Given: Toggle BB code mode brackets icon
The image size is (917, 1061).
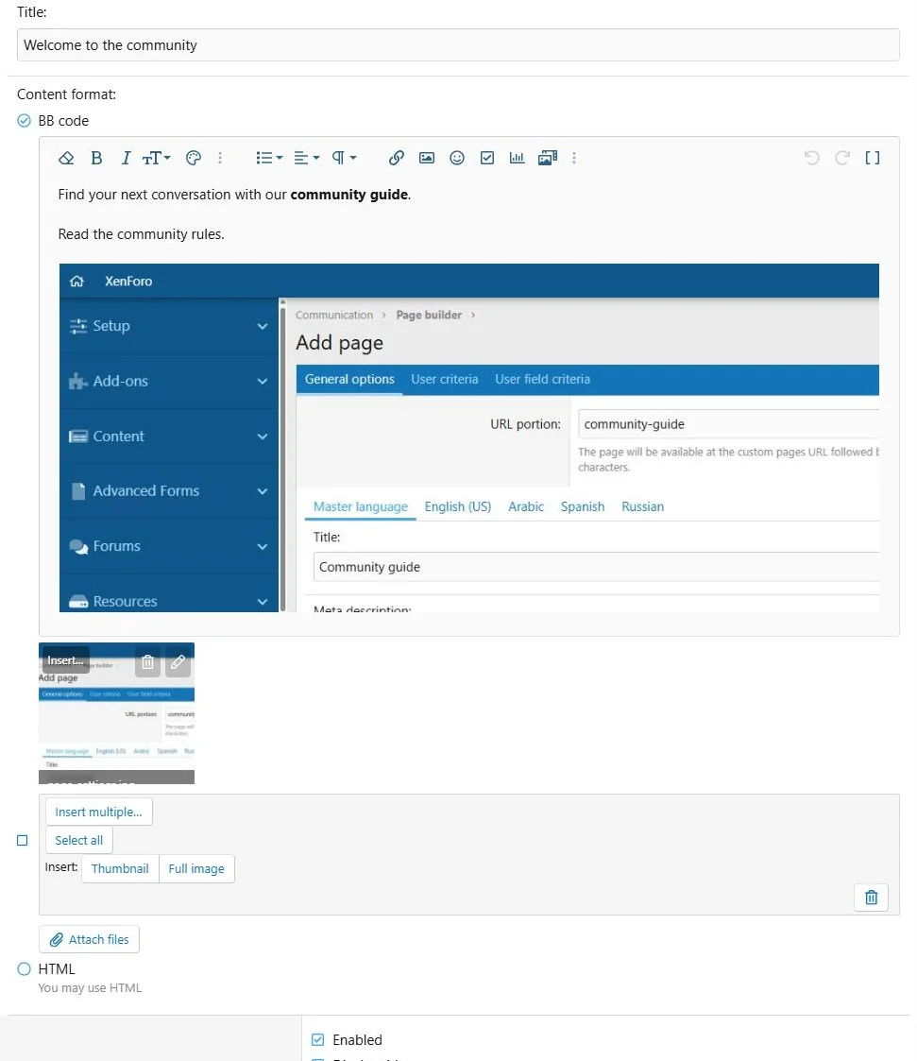Looking at the screenshot, I should [x=873, y=158].
